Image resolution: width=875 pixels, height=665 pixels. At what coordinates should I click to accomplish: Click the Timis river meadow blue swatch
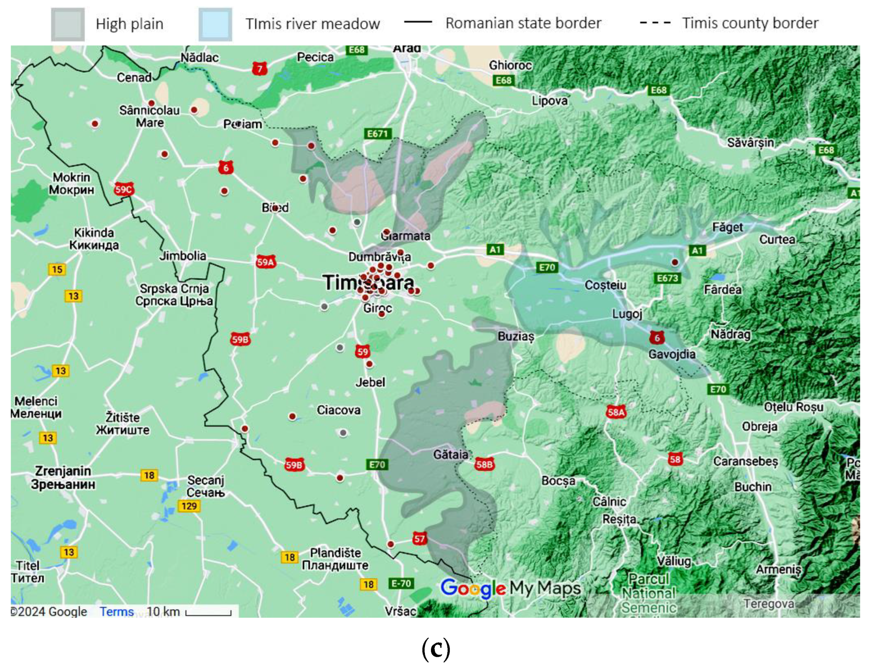click(x=215, y=24)
